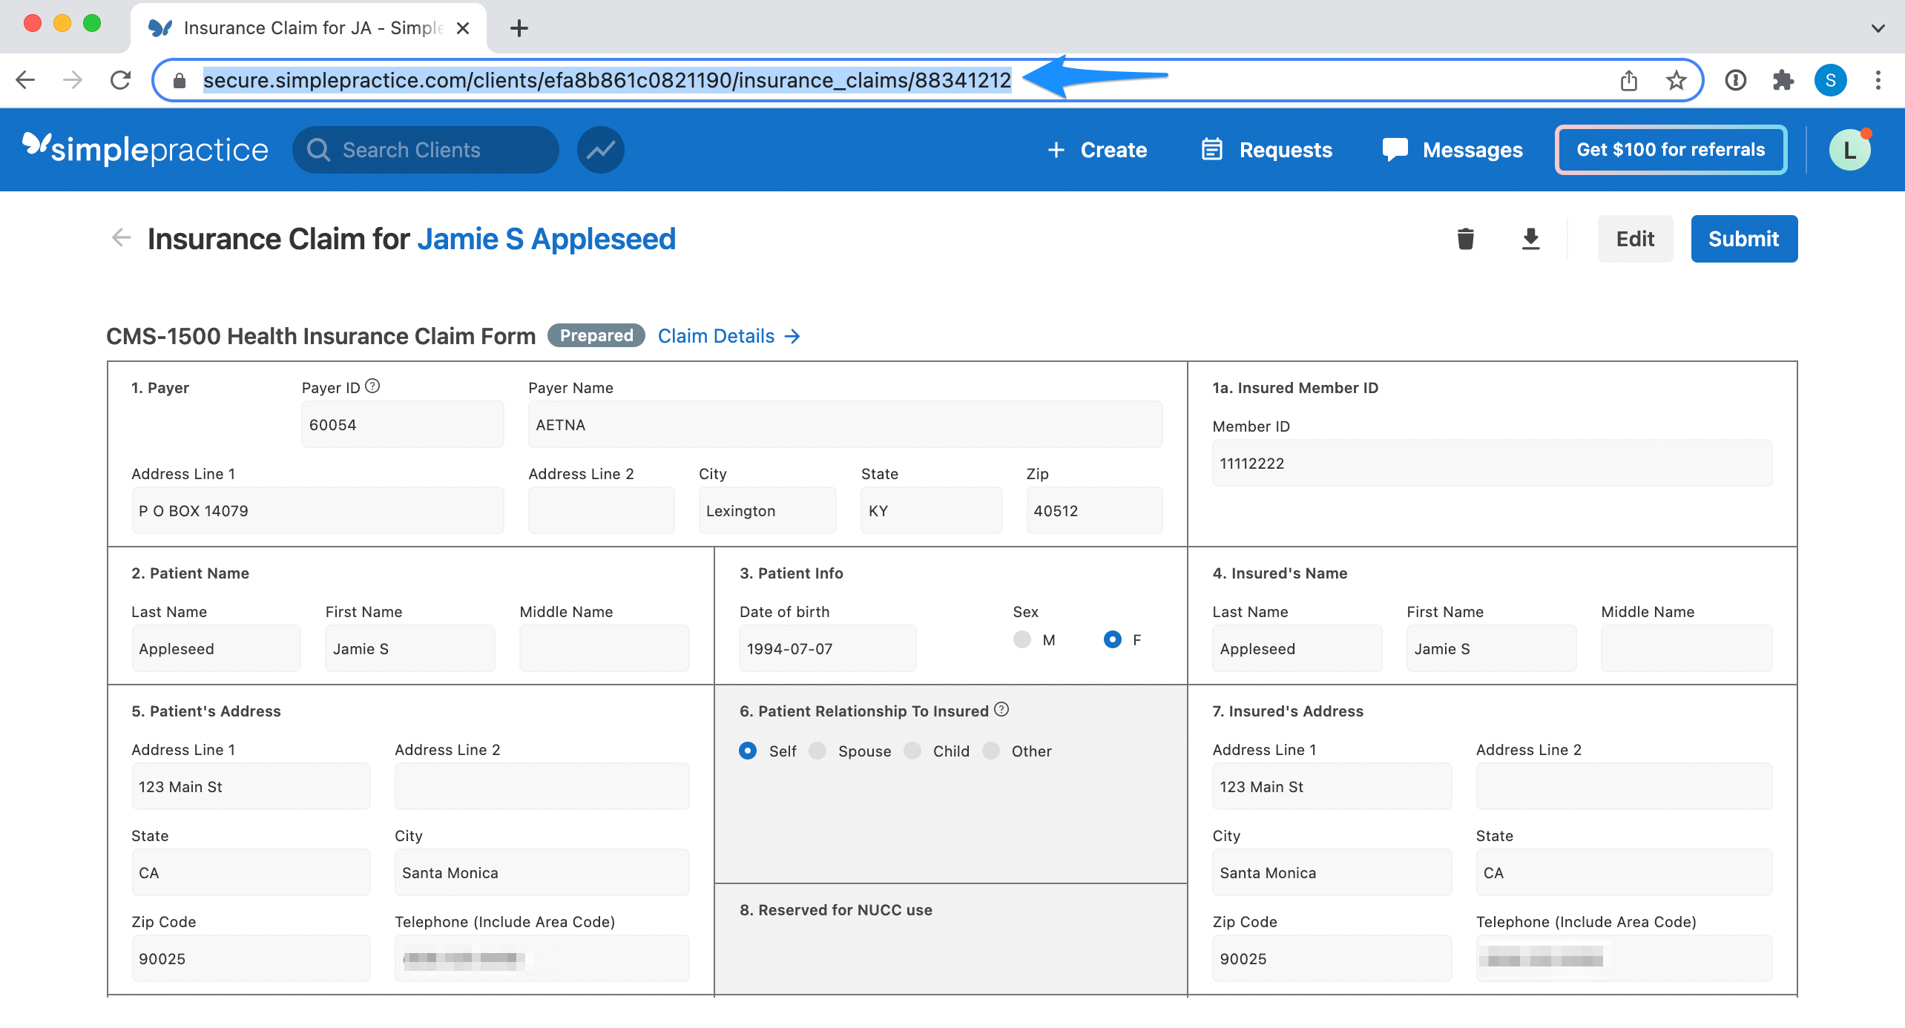
Task: Click patient's City field Santa Monica
Action: (542, 872)
